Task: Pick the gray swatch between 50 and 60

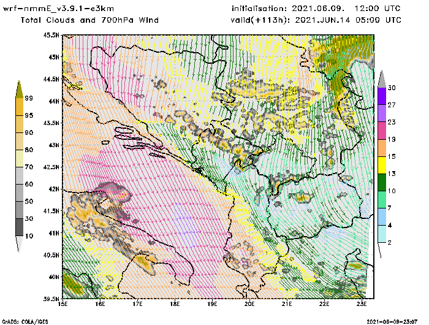Action: pyautogui.click(x=20, y=193)
